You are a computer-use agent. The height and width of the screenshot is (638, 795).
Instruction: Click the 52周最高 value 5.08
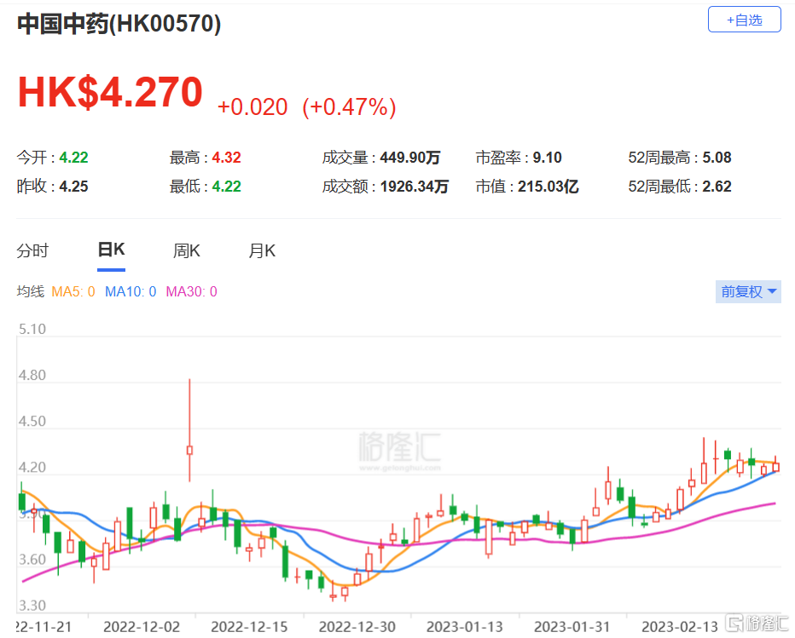[x=717, y=158]
